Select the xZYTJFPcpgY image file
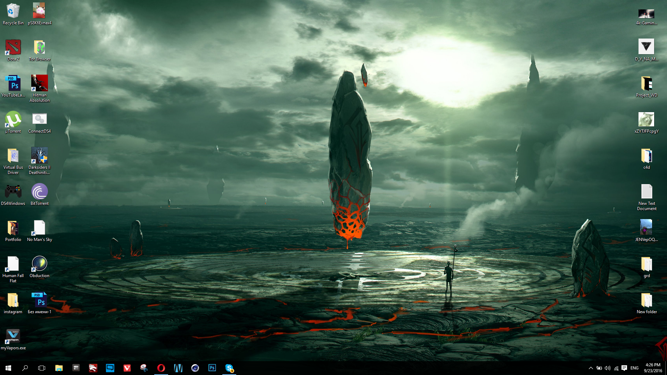 tap(647, 123)
